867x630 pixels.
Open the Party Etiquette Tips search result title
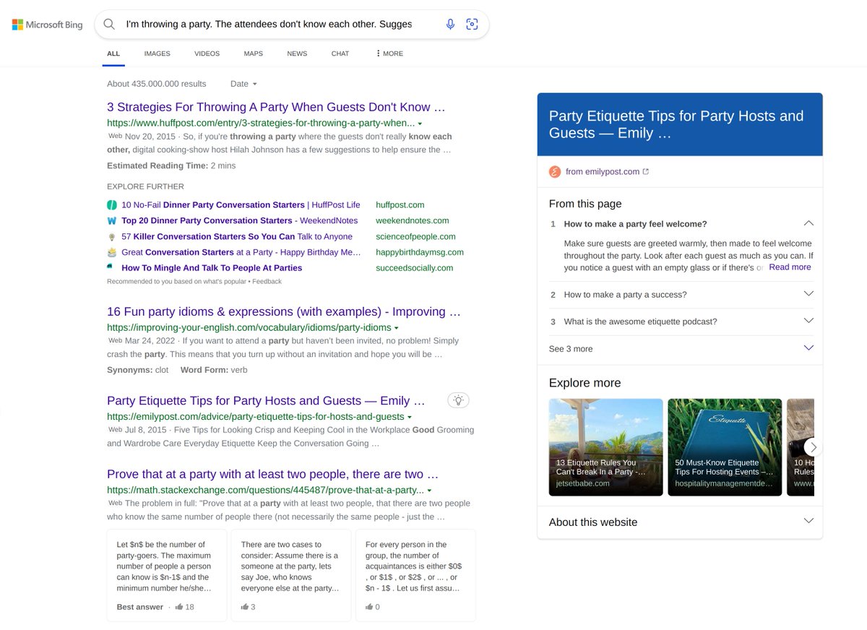point(266,401)
